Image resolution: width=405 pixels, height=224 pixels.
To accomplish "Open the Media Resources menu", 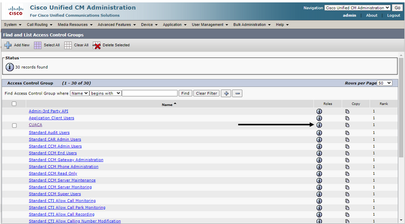I will pos(75,25).
